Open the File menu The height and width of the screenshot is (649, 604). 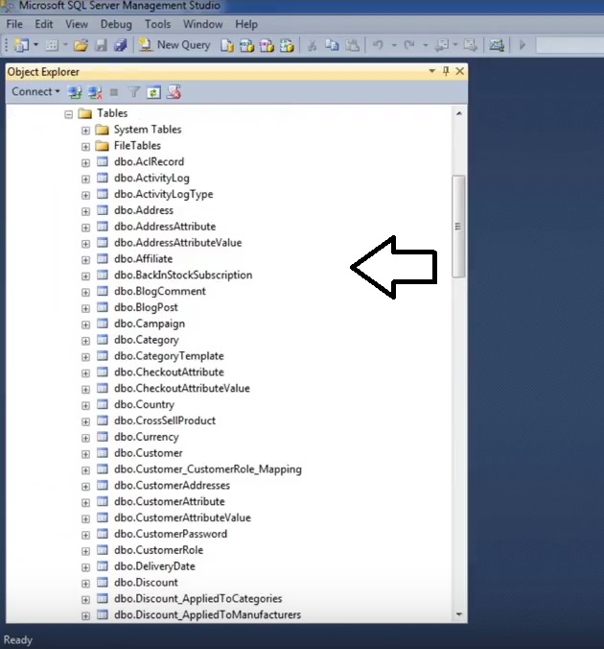point(14,24)
